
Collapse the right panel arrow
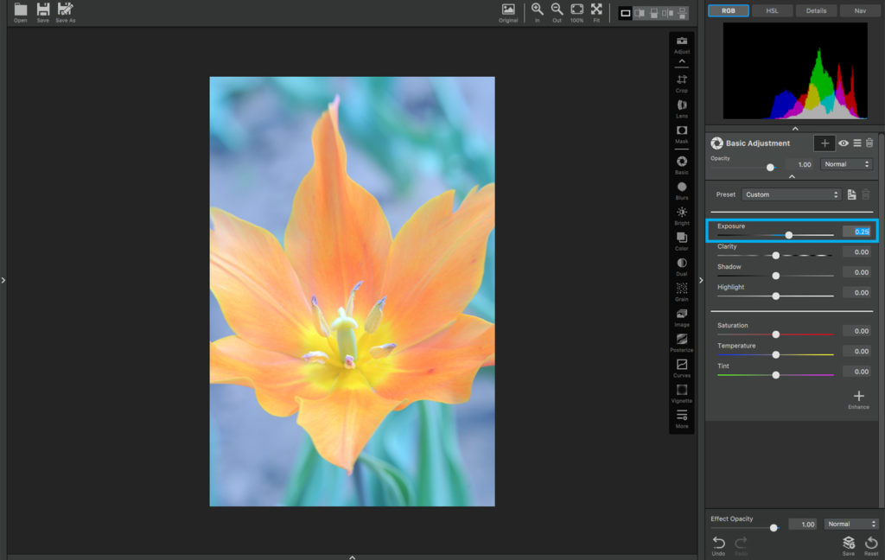pos(701,280)
